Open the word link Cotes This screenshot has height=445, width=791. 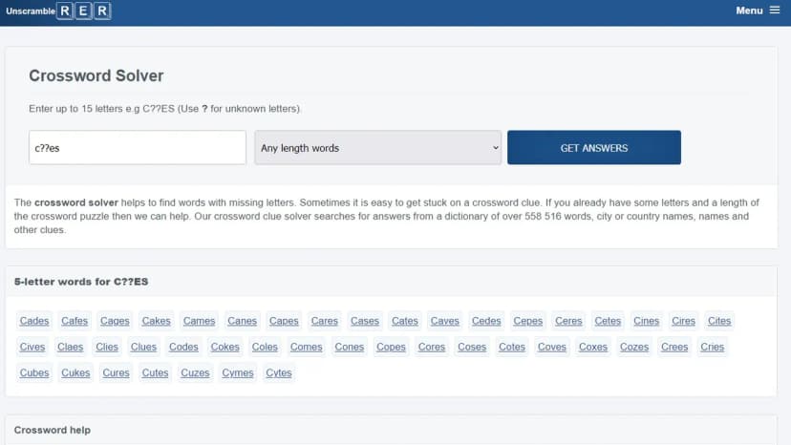coord(511,348)
